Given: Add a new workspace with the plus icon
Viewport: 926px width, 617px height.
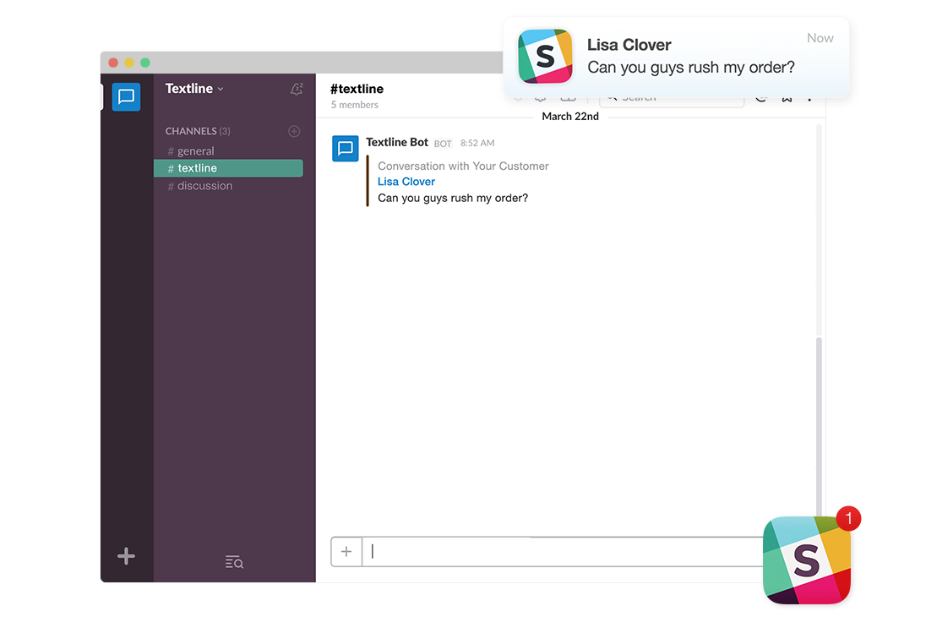Looking at the screenshot, I should click(x=126, y=555).
